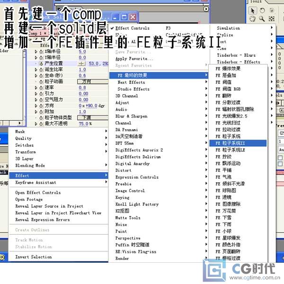Open the Transform submenu
Viewport: 284px width, 284px height.
tap(59, 152)
